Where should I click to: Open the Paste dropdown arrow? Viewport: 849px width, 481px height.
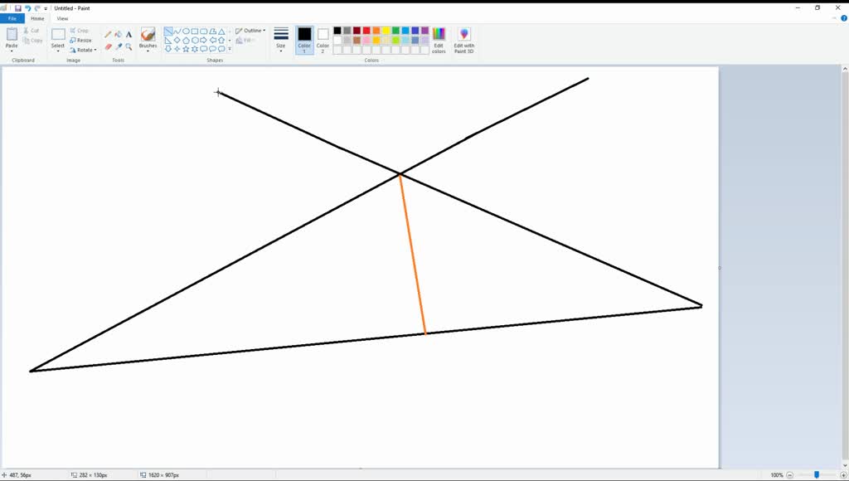point(12,51)
